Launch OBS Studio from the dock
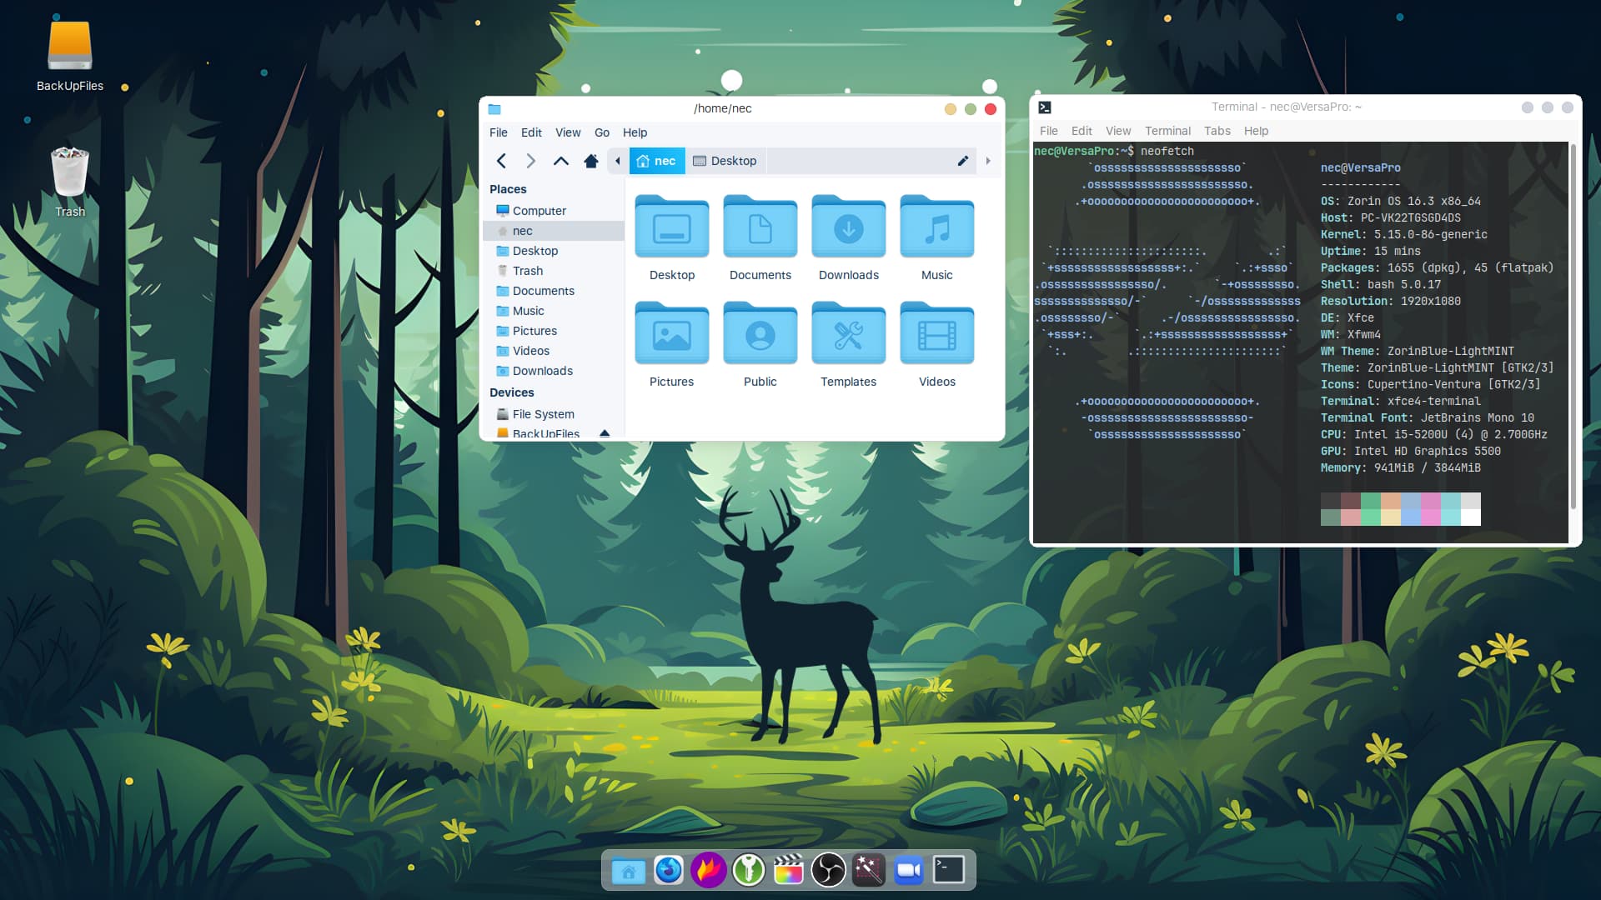Image resolution: width=1601 pixels, height=900 pixels. pos(828,871)
